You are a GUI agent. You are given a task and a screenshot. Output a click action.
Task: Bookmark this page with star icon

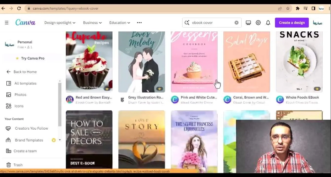[x=288, y=8]
